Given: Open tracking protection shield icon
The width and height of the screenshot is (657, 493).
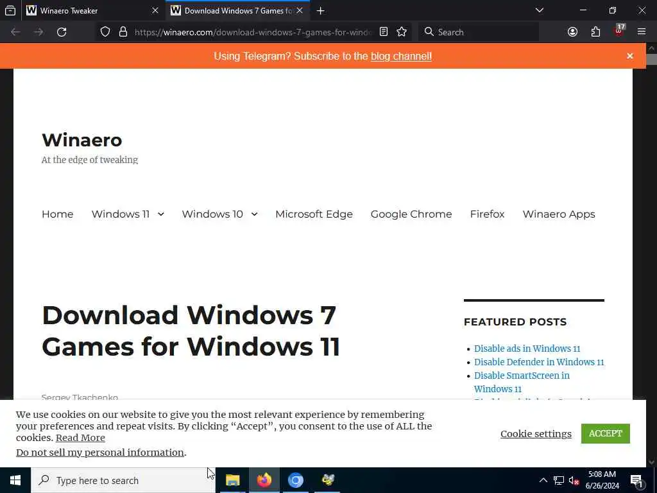Looking at the screenshot, I should point(105,32).
